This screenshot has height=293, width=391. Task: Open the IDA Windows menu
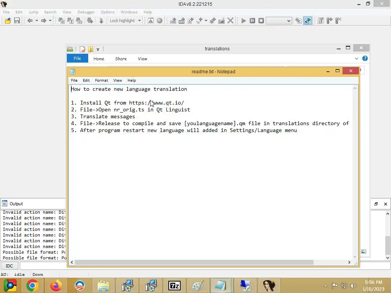tap(129, 12)
